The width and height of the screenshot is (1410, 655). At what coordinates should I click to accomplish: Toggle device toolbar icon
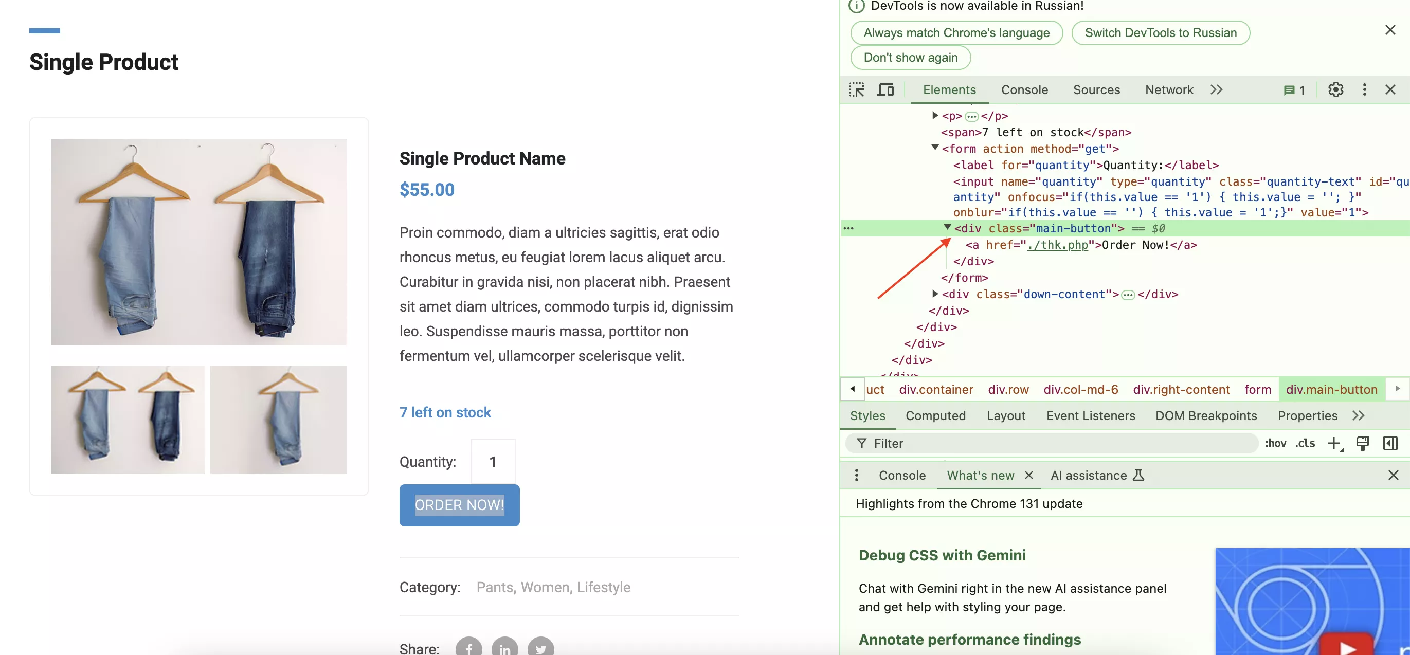point(885,90)
